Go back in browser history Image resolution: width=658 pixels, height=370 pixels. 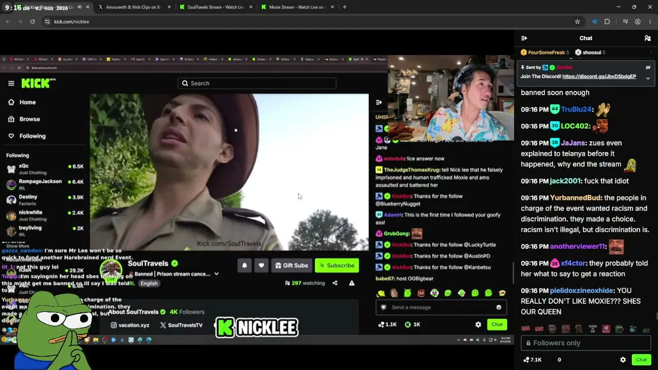(x=8, y=22)
